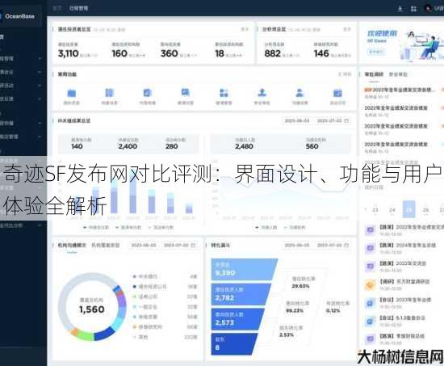Click more link in the 882 stats card

(346, 29)
